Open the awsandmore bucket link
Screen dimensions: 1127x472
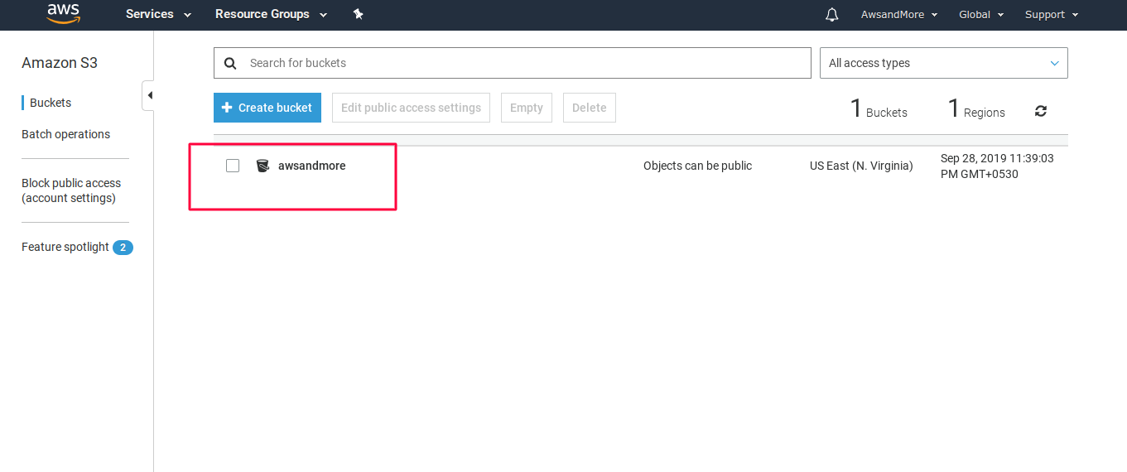(312, 166)
